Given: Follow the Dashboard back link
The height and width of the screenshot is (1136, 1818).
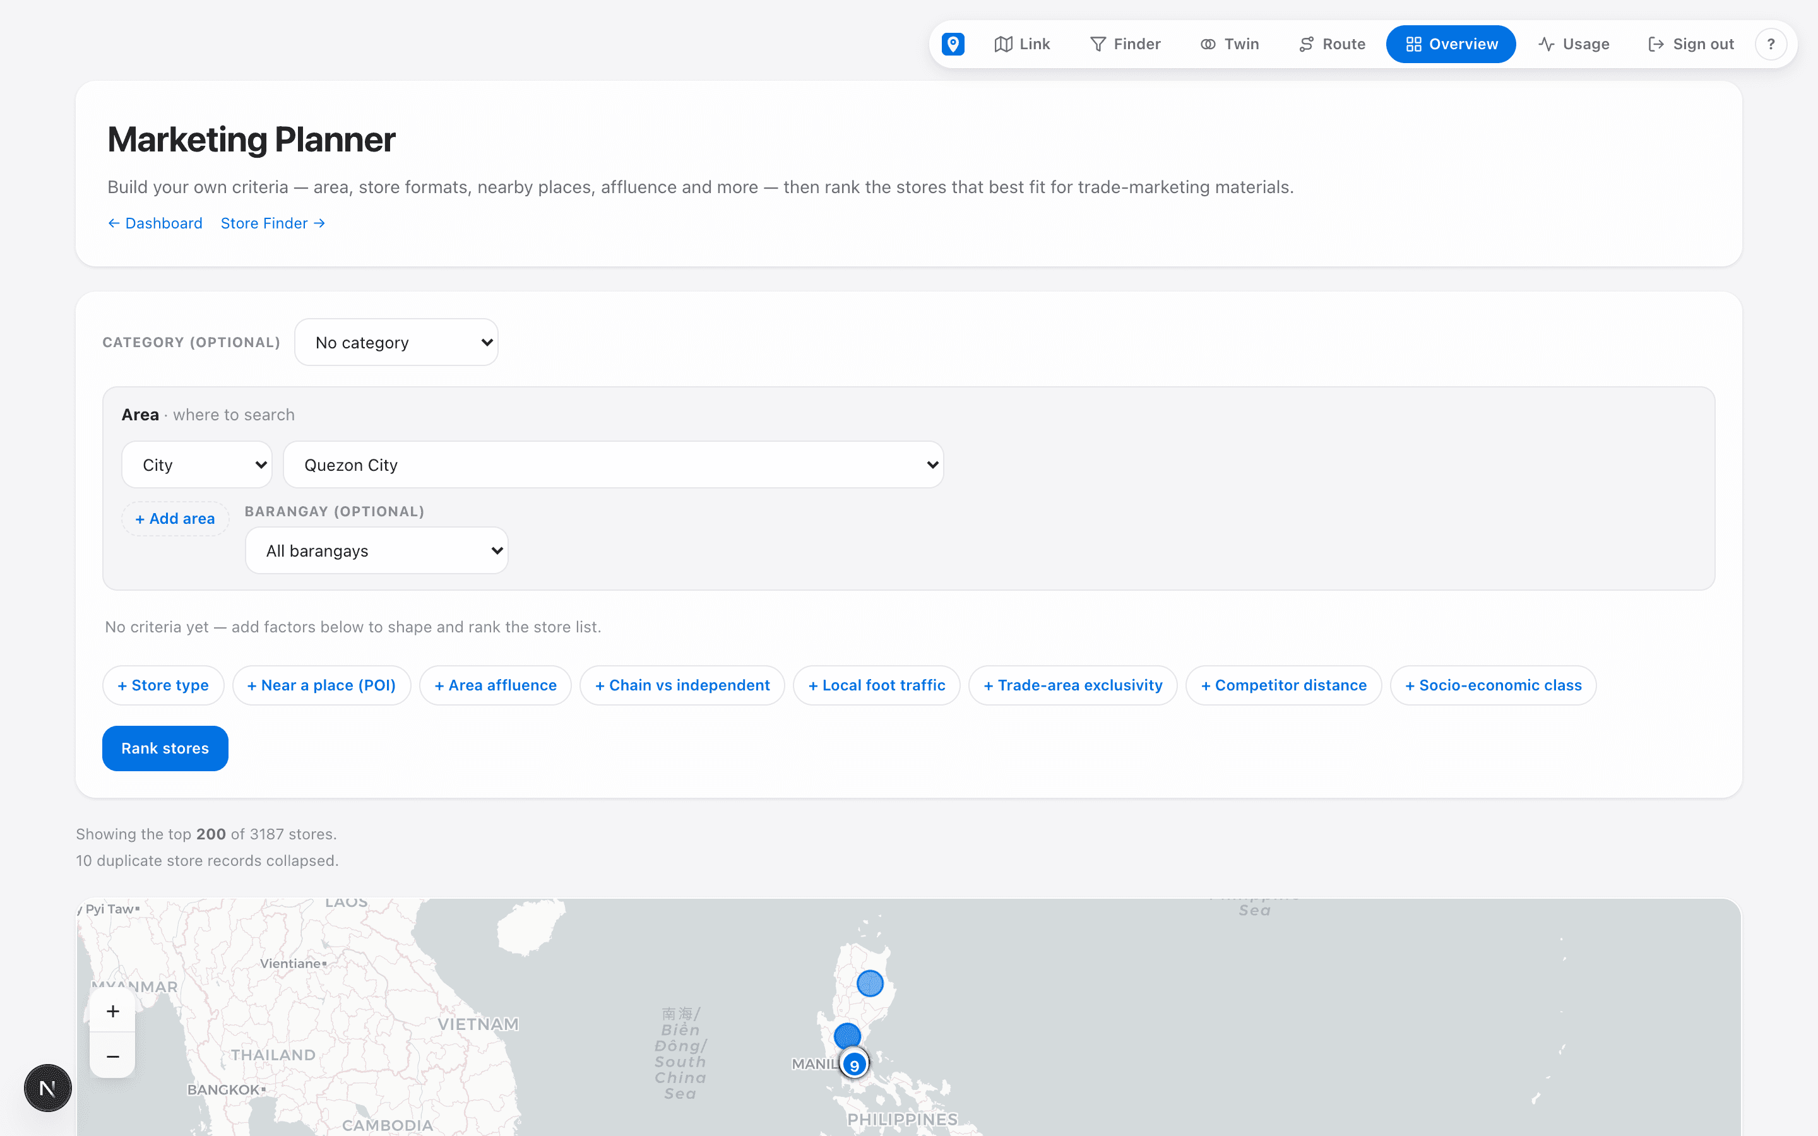Looking at the screenshot, I should tap(155, 223).
